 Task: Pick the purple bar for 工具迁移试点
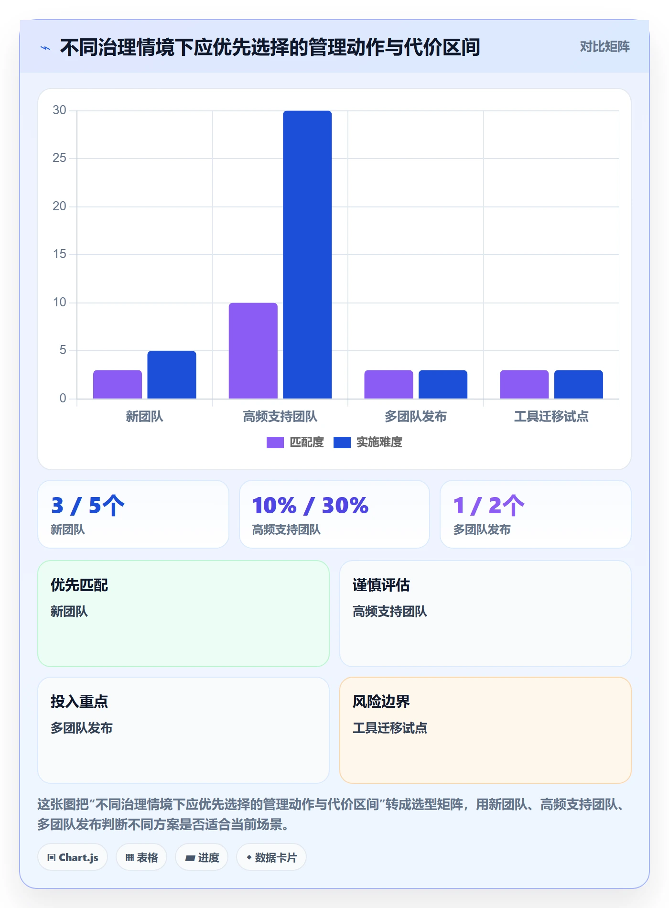pyautogui.click(x=524, y=384)
